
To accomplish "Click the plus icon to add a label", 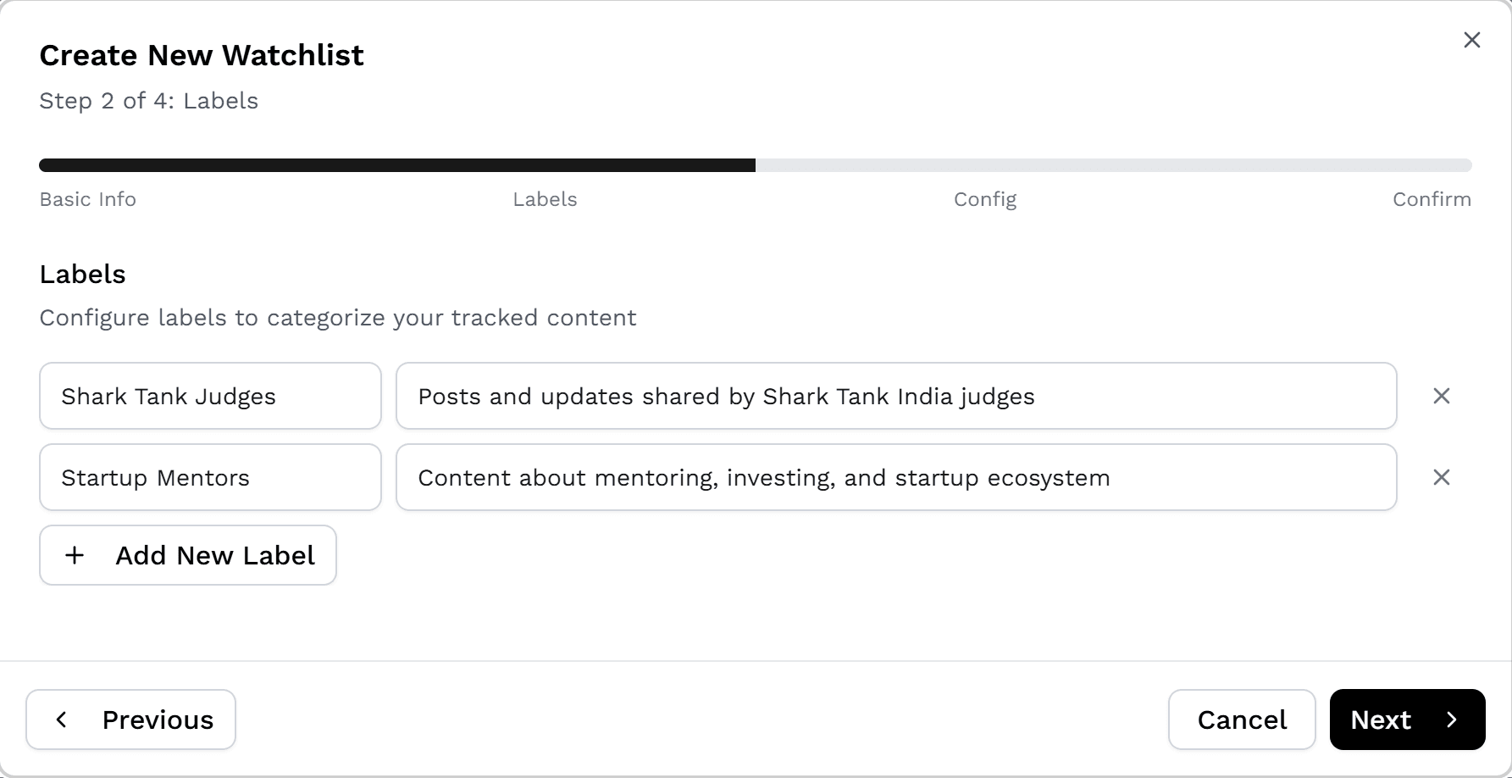I will click(x=75, y=555).
